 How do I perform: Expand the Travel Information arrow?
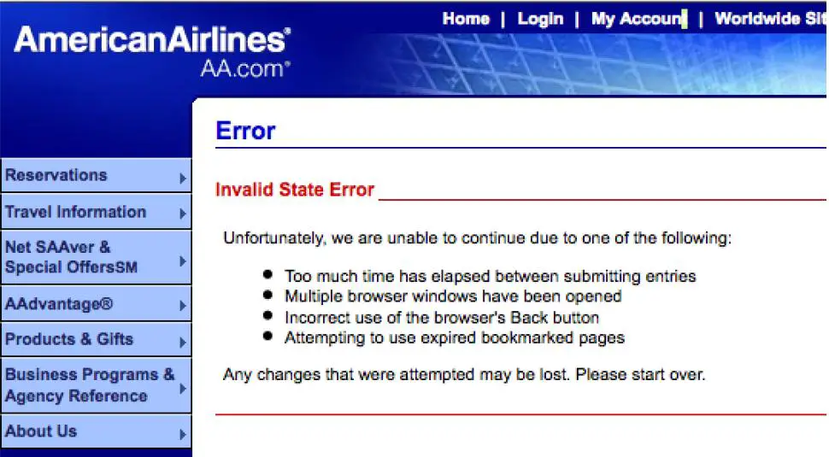[183, 214]
